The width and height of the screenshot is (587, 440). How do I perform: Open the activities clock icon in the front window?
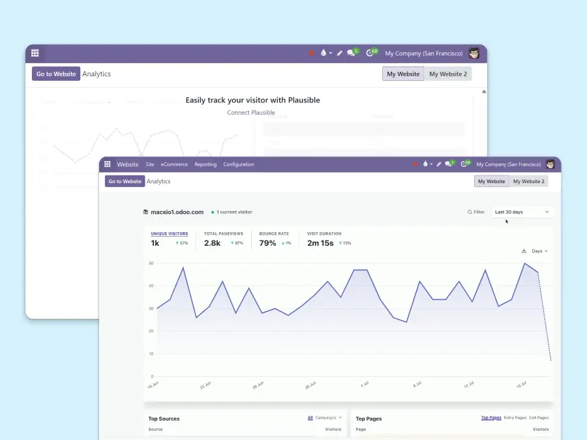pyautogui.click(x=465, y=164)
